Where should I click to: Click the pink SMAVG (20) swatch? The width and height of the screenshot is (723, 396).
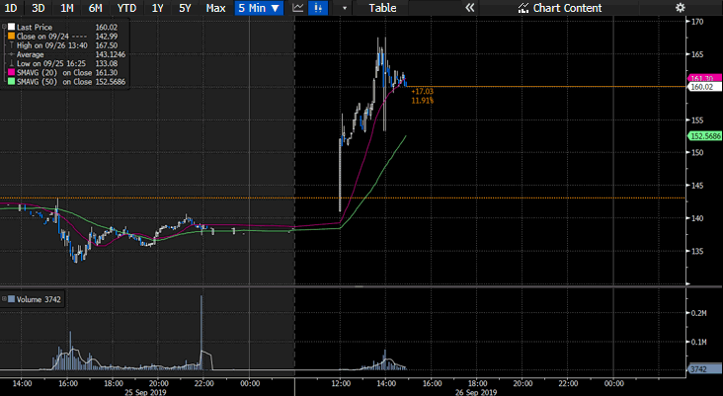(11, 72)
